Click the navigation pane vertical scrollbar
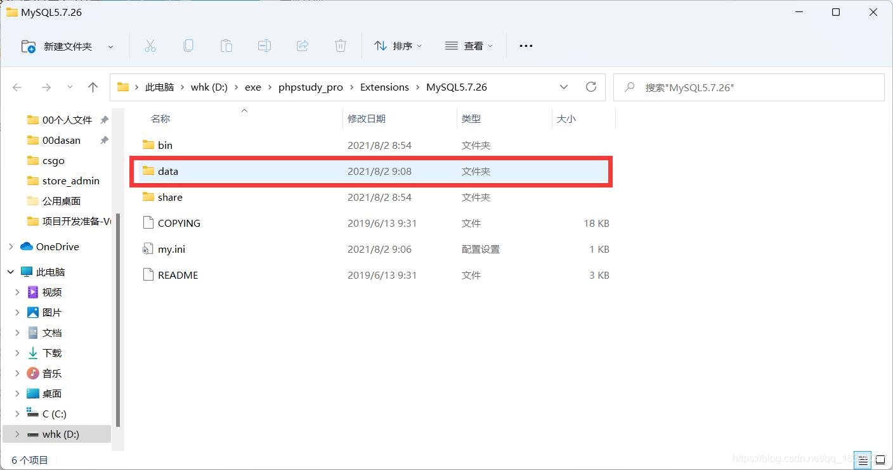893x470 pixels. 118,320
